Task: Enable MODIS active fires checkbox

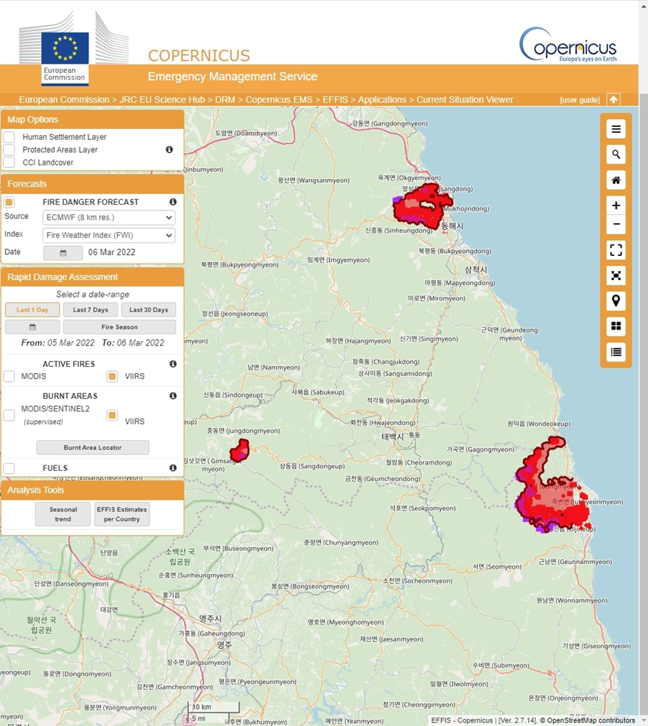Action: tap(9, 376)
